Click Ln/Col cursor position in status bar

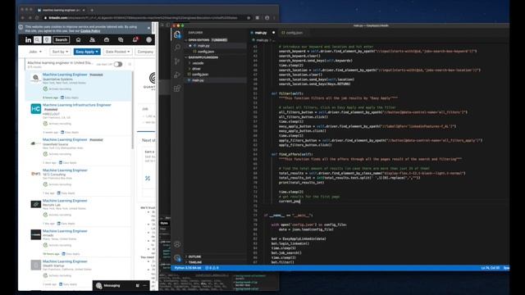[x=491, y=268]
